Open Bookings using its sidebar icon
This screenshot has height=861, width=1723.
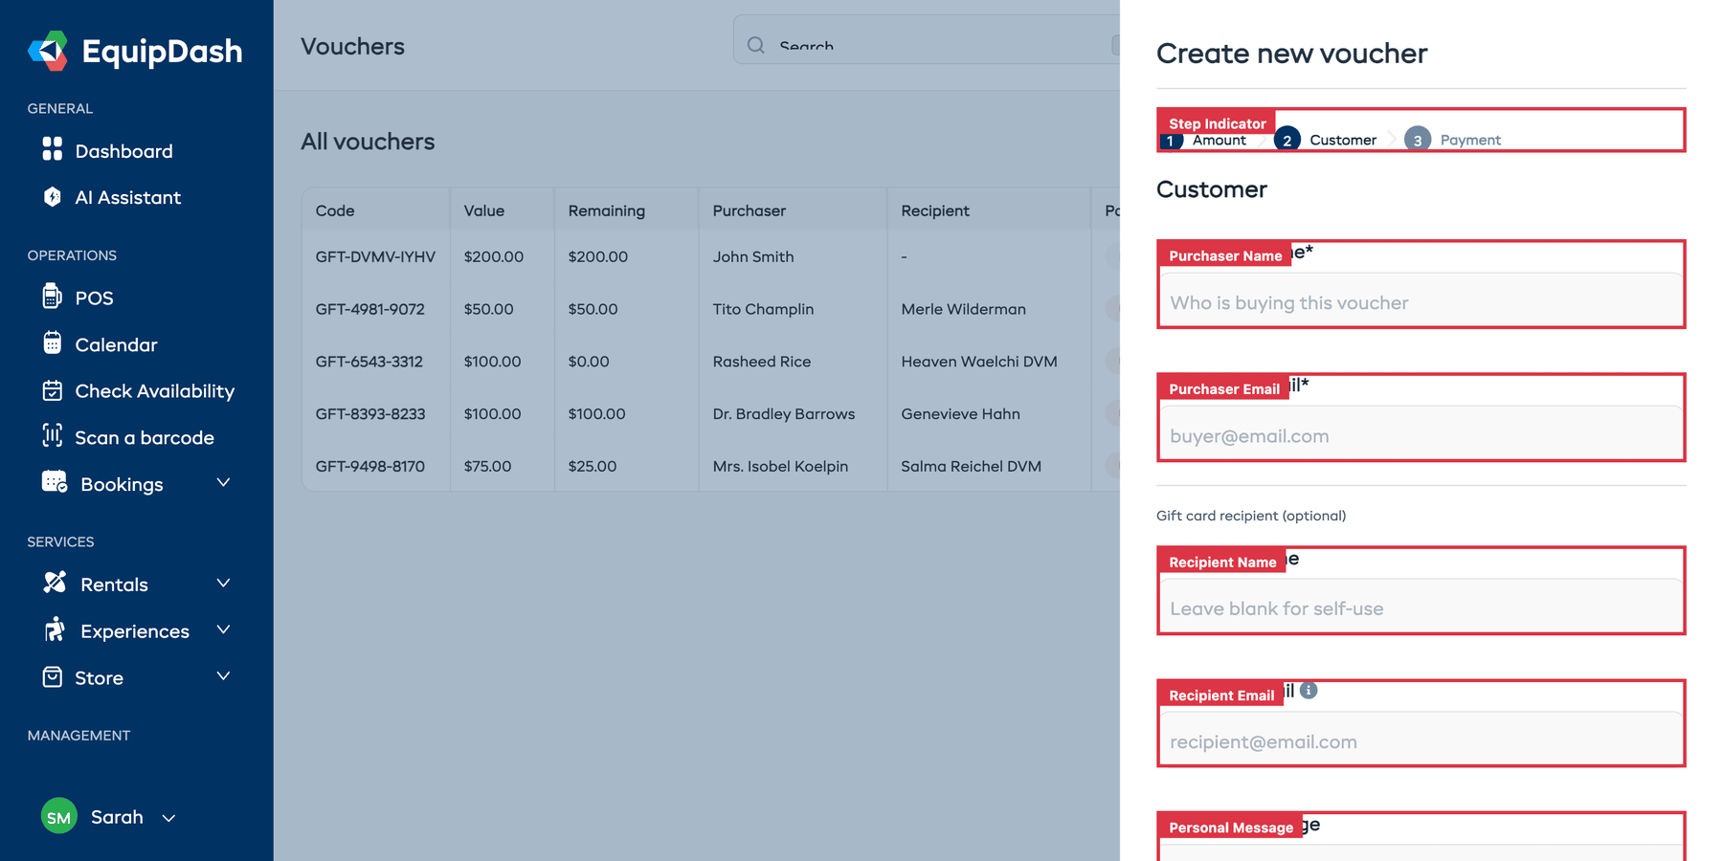pyautogui.click(x=54, y=483)
